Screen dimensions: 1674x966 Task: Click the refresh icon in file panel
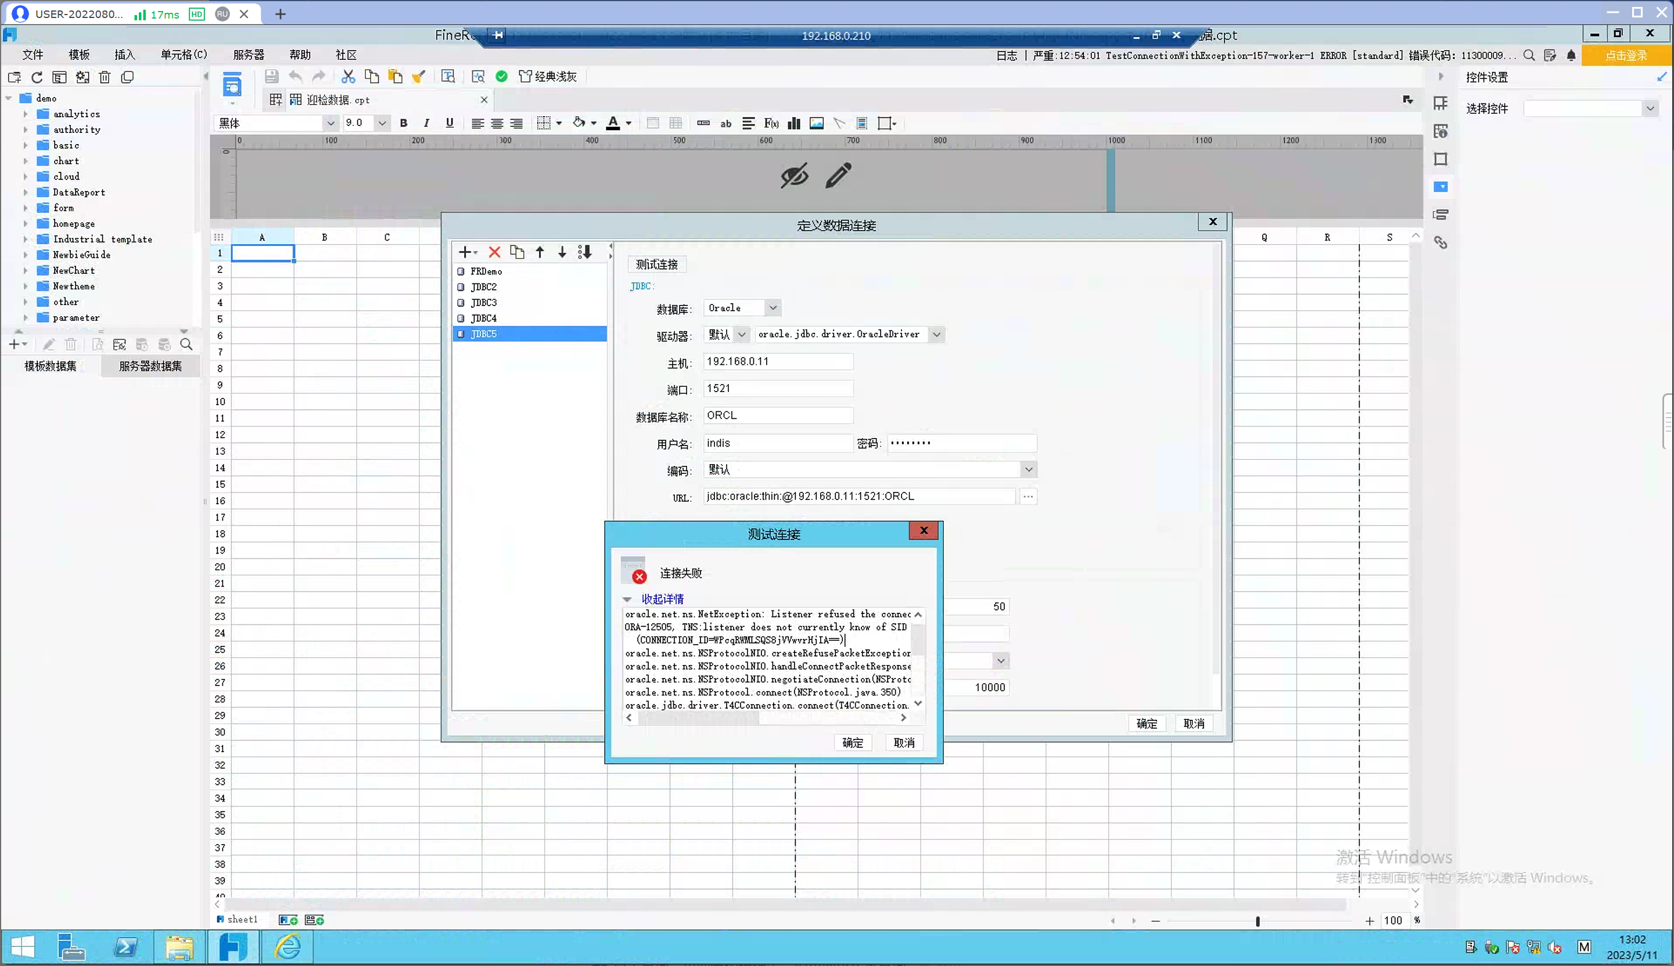click(x=37, y=77)
